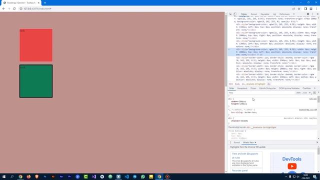Open notification center icon
The width and height of the screenshot is (320, 180).
tap(315, 176)
